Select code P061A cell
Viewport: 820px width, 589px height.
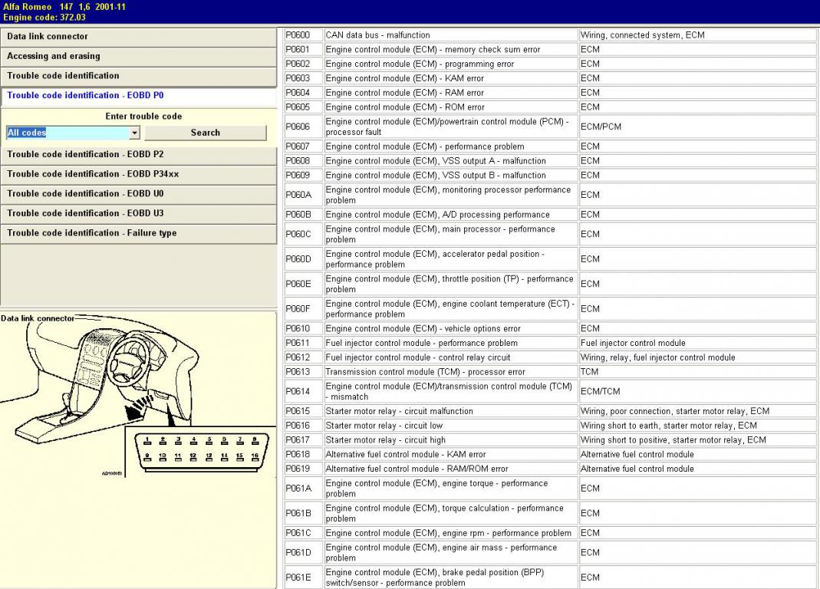pos(303,489)
